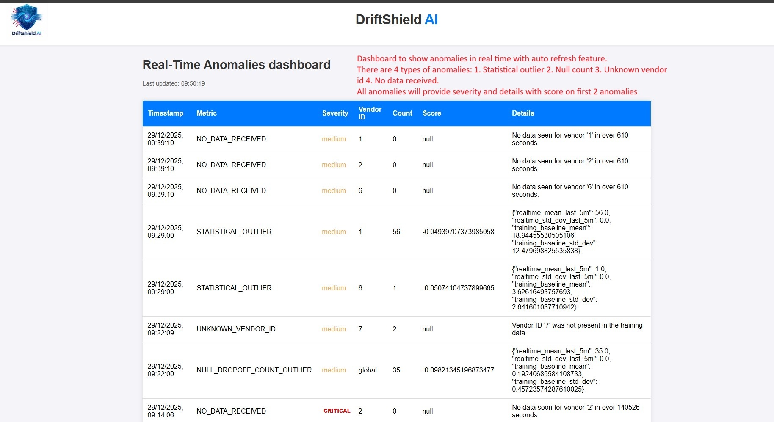
Task: Click details 'No data seen for vendor '2' in over 610 seconds'
Action: point(570,165)
